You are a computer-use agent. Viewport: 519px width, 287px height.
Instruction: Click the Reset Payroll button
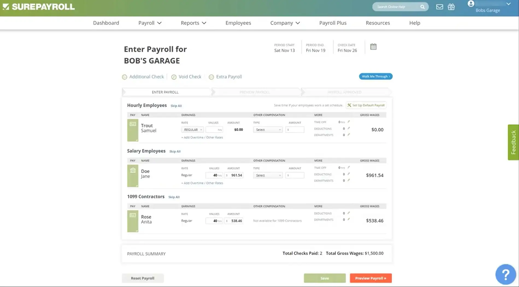[x=143, y=278]
